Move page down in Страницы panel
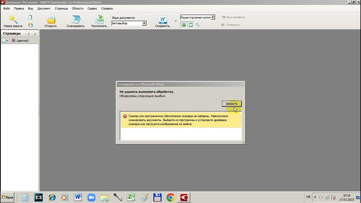361x203 pixels. [x=34, y=34]
